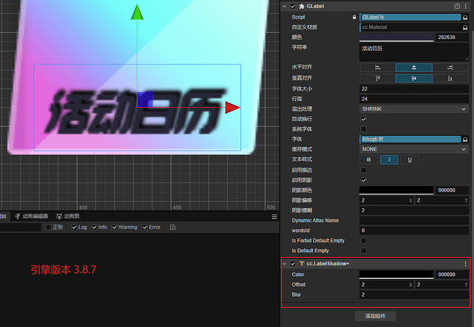Click the GLabel shadow blur field
Image resolution: width=474 pixels, height=327 pixels.
coord(414,210)
